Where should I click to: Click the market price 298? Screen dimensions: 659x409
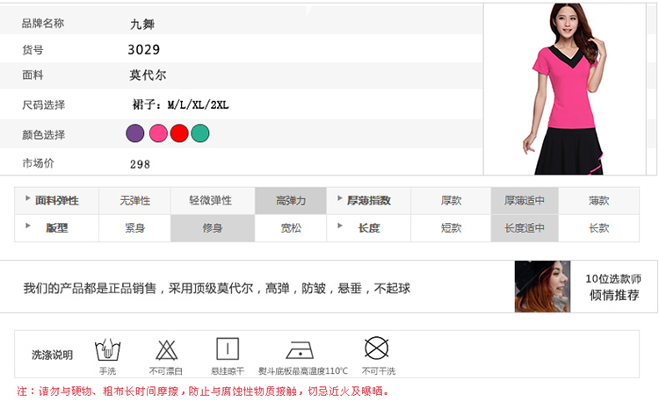click(x=140, y=164)
